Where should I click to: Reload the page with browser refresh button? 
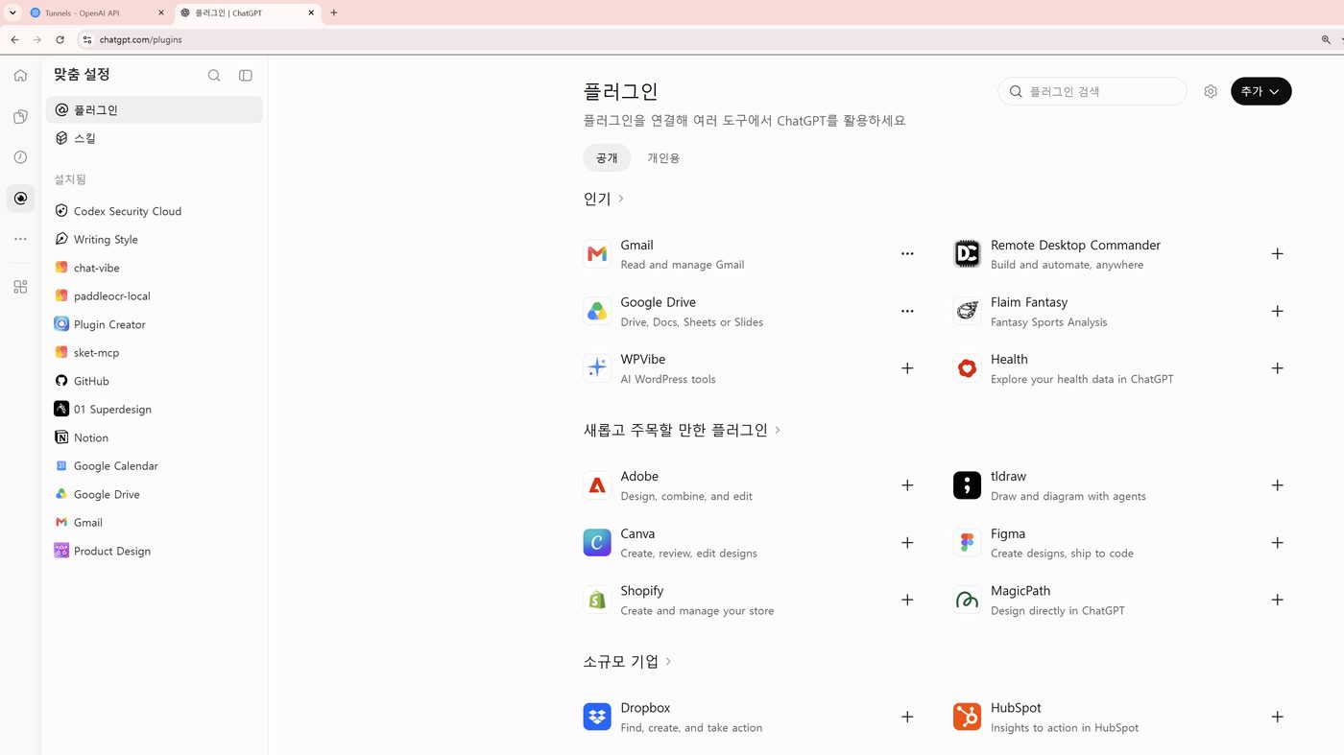[x=60, y=39]
